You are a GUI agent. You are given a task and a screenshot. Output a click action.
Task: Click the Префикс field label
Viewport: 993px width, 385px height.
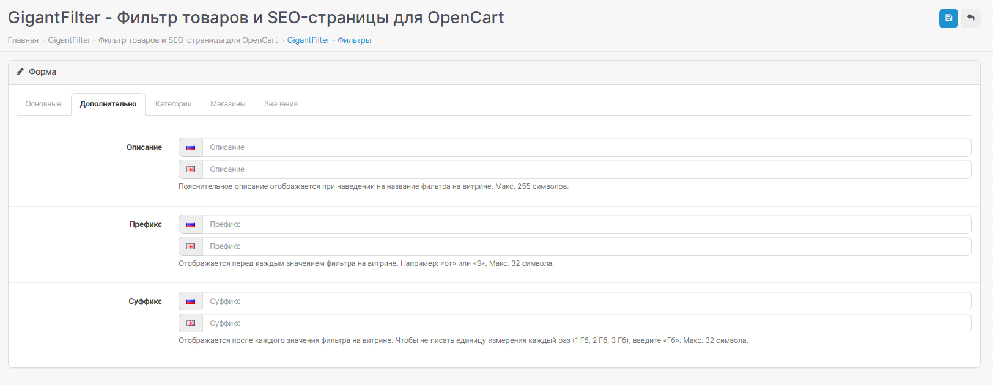(146, 224)
